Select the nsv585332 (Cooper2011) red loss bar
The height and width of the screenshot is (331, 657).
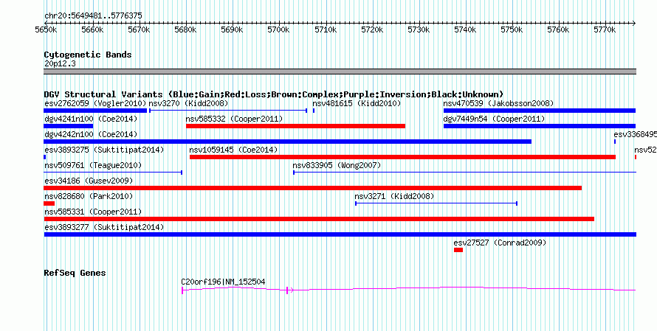pyautogui.click(x=296, y=126)
